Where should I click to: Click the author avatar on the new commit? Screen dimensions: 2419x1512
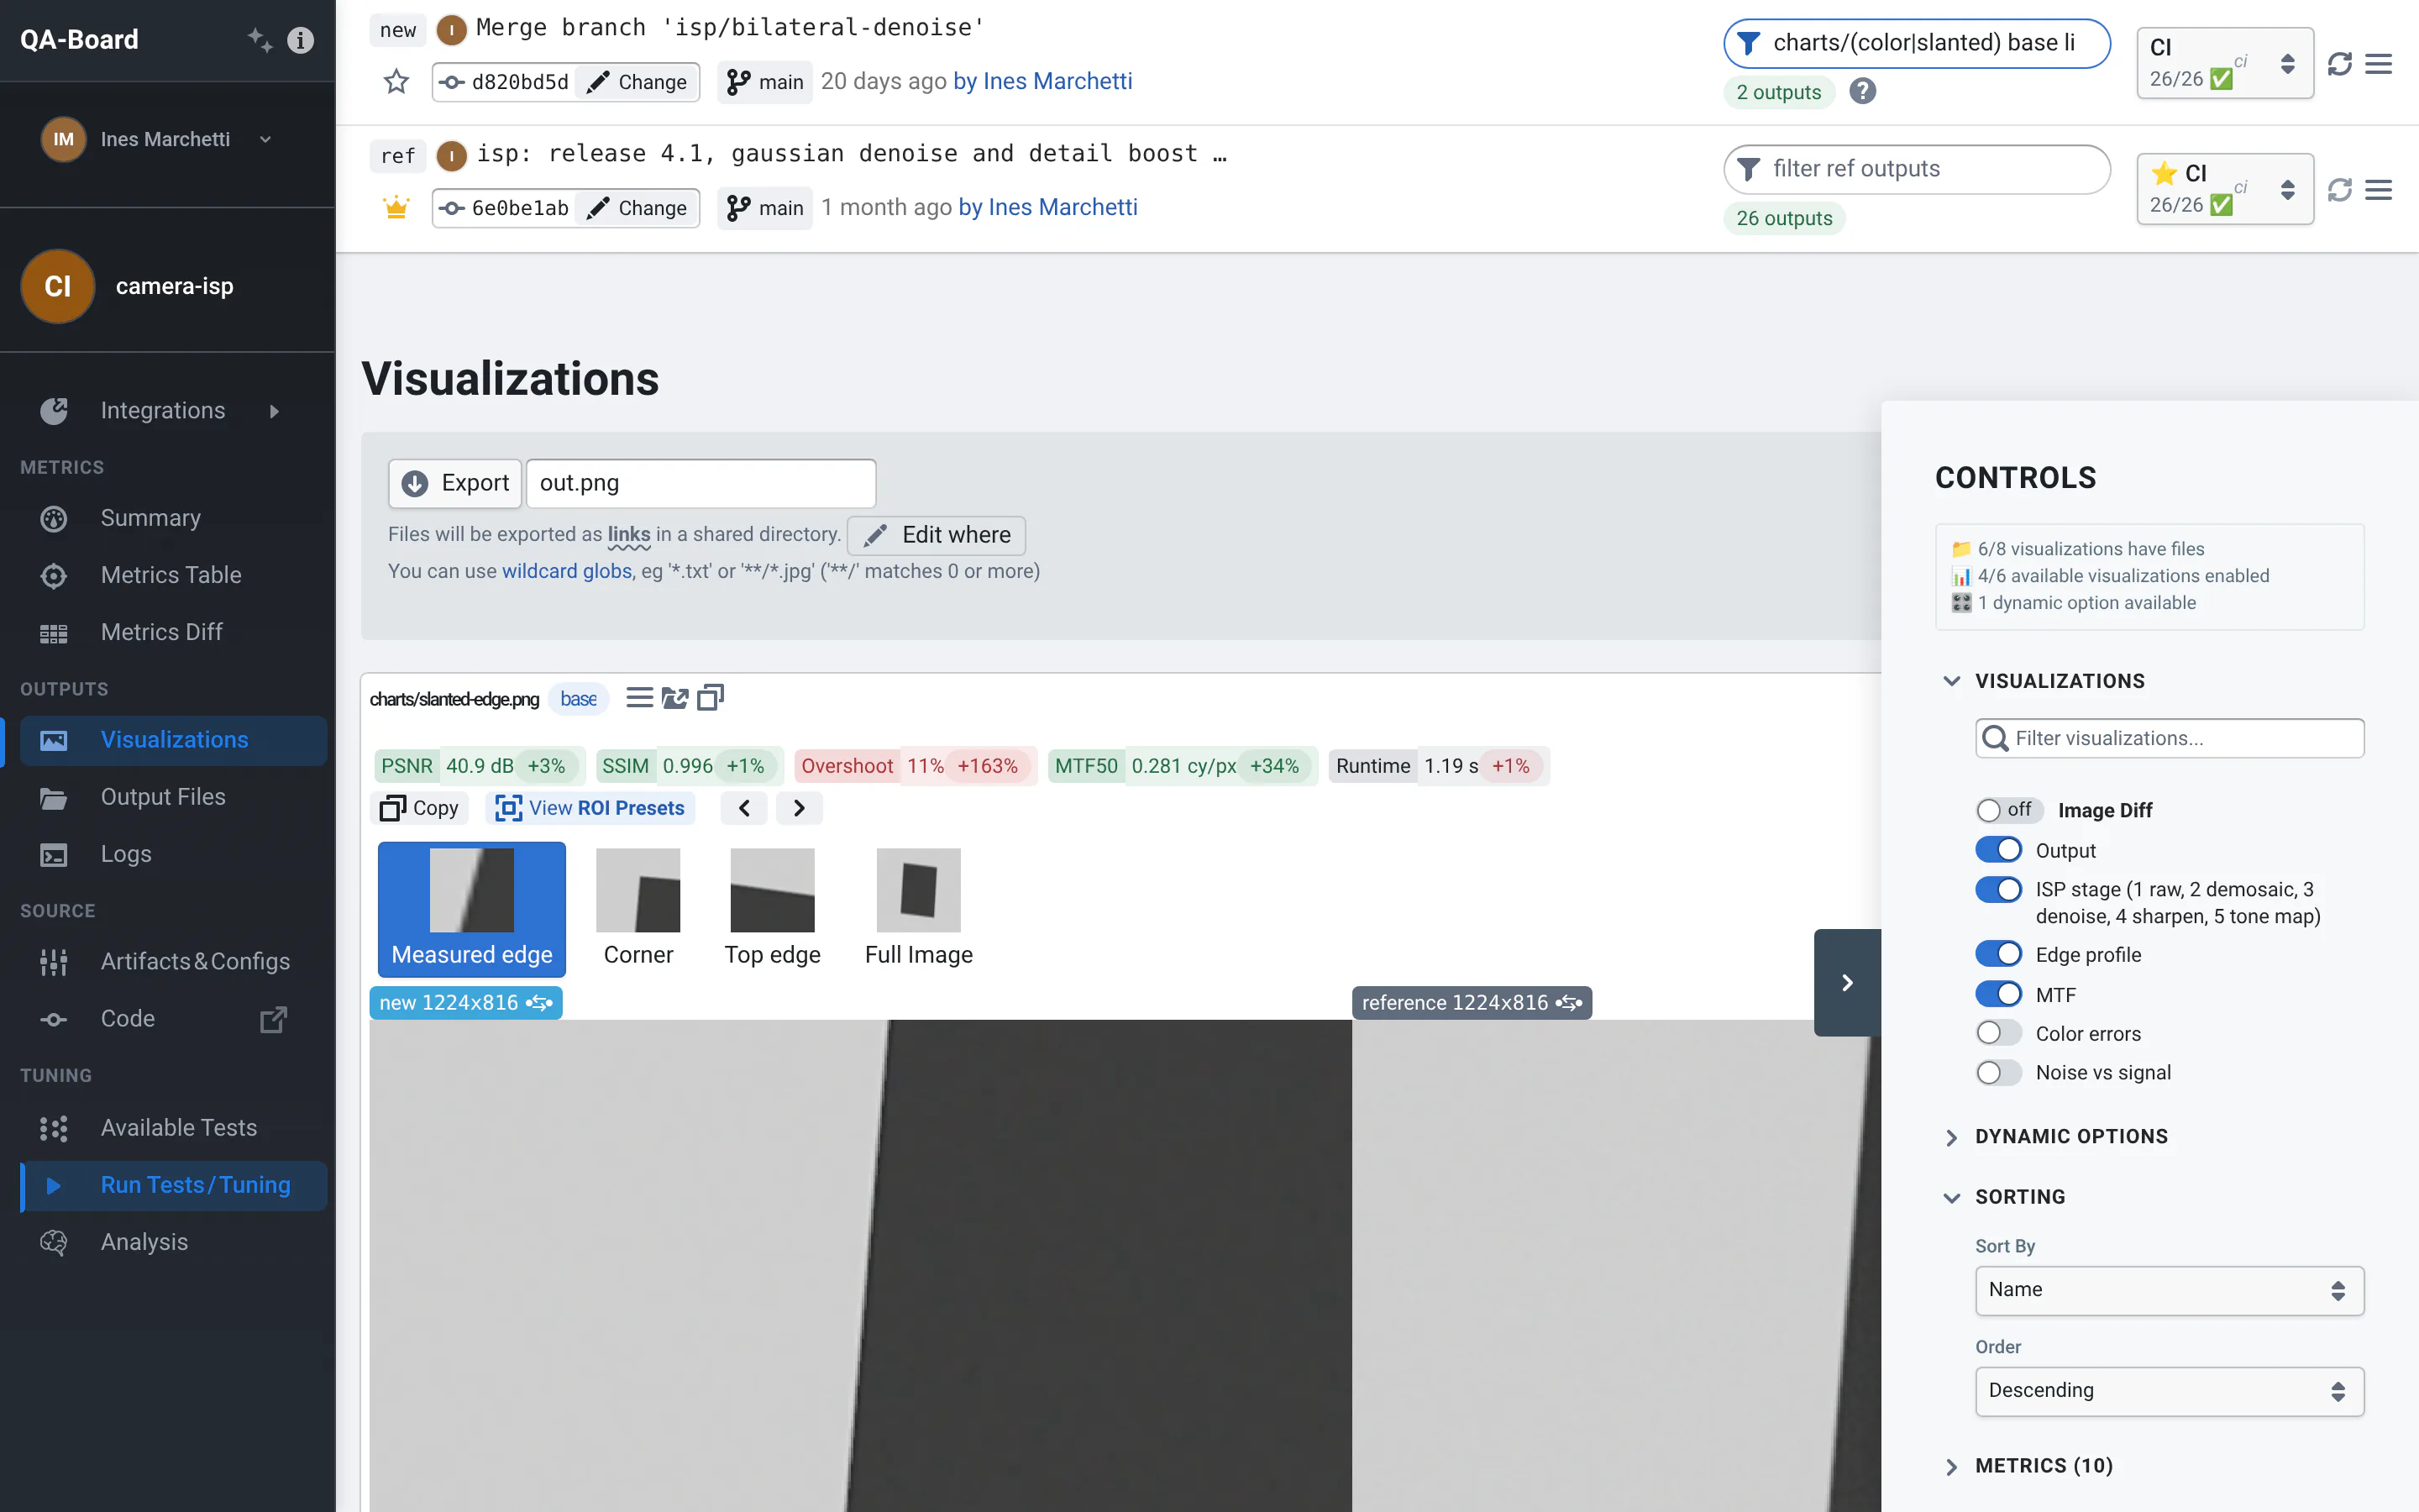click(x=452, y=30)
